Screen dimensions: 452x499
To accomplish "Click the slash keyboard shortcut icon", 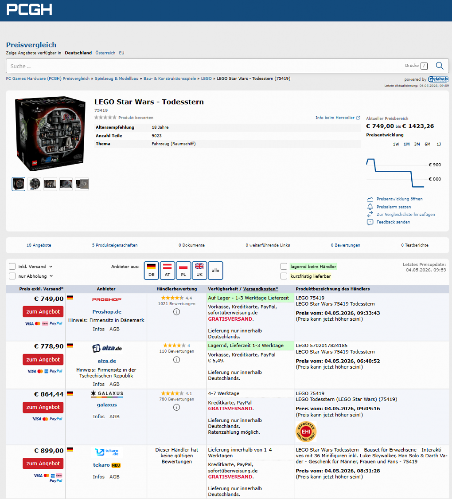I will pos(424,66).
